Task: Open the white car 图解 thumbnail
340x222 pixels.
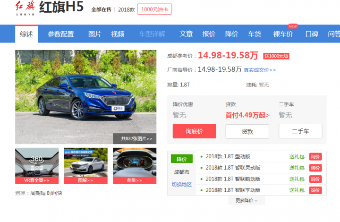Action: coord(86,162)
